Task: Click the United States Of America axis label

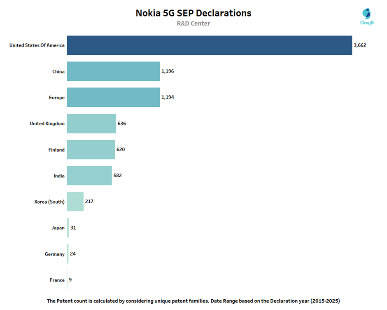Action: 37,45
